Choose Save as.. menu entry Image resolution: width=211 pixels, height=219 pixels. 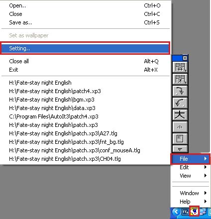coord(86,22)
